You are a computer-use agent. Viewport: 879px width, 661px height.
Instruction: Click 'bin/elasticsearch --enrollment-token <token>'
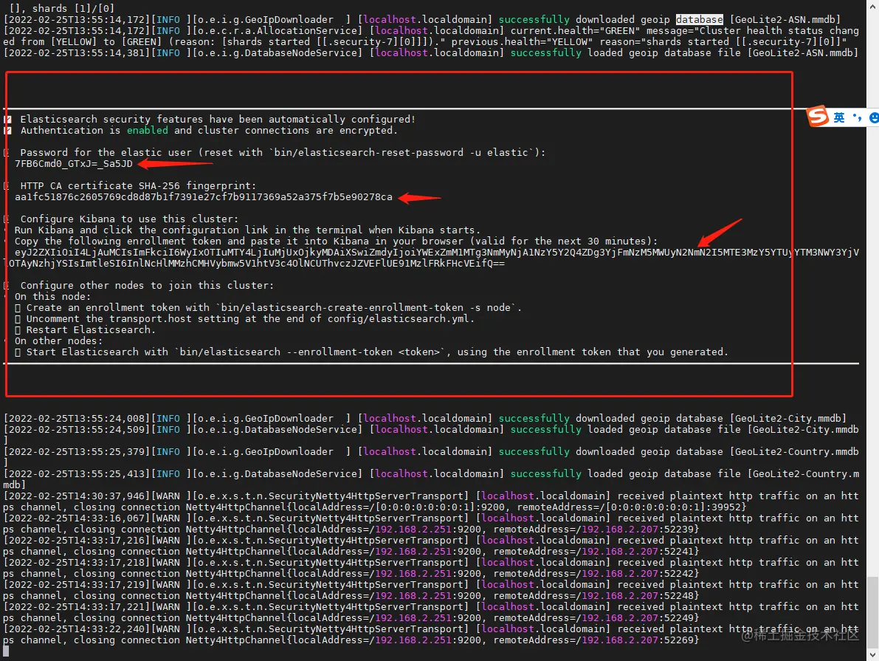(x=310, y=352)
